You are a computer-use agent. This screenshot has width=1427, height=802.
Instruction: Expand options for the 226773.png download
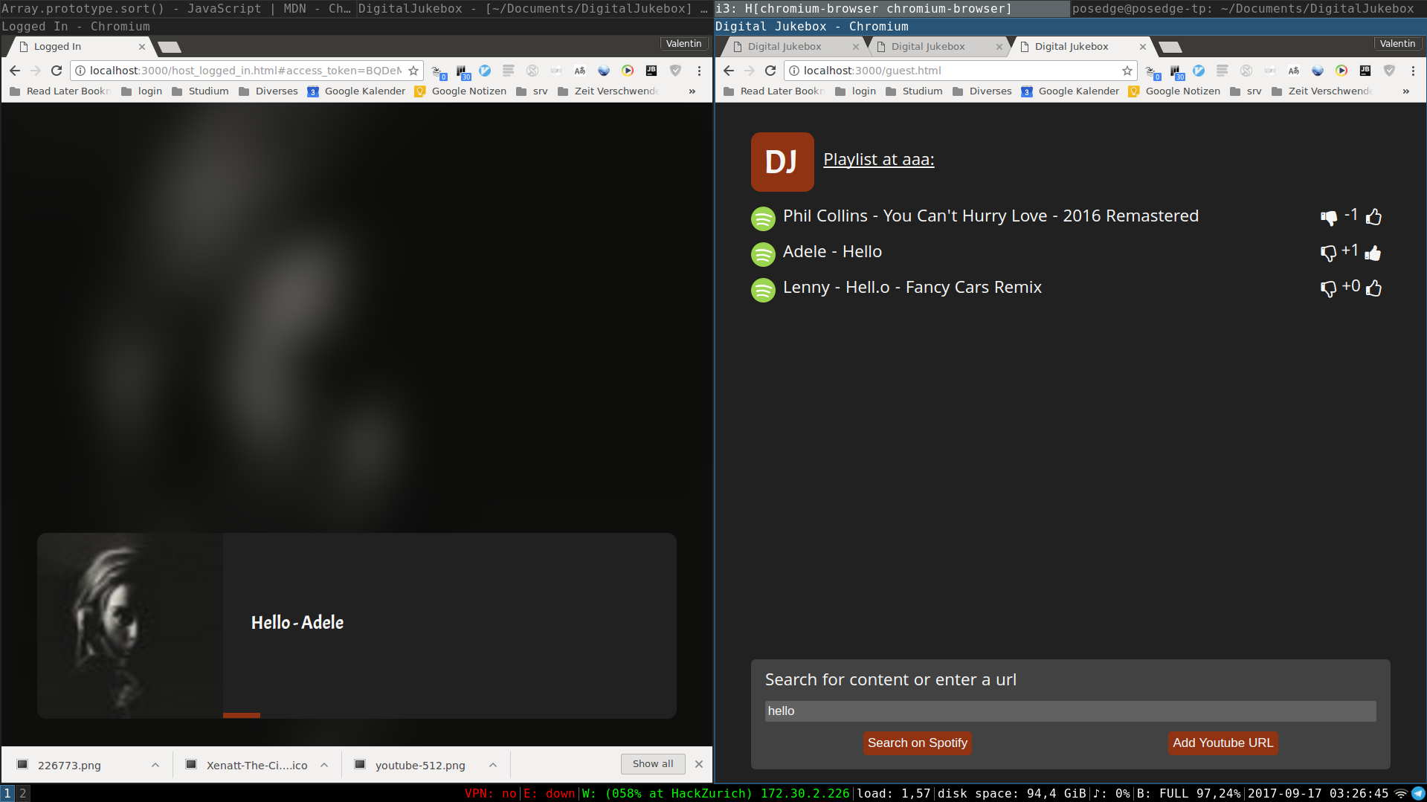[x=155, y=765]
